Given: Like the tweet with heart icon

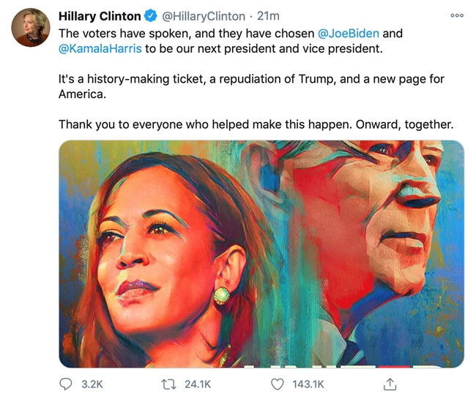Looking at the screenshot, I should (x=277, y=384).
